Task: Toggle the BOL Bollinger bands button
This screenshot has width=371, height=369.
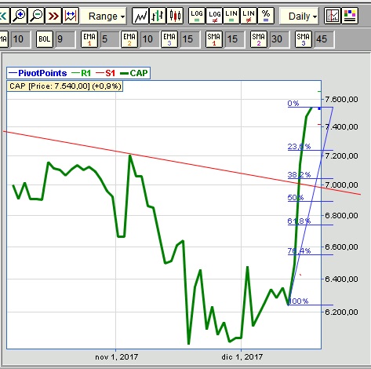Action: pos(45,39)
